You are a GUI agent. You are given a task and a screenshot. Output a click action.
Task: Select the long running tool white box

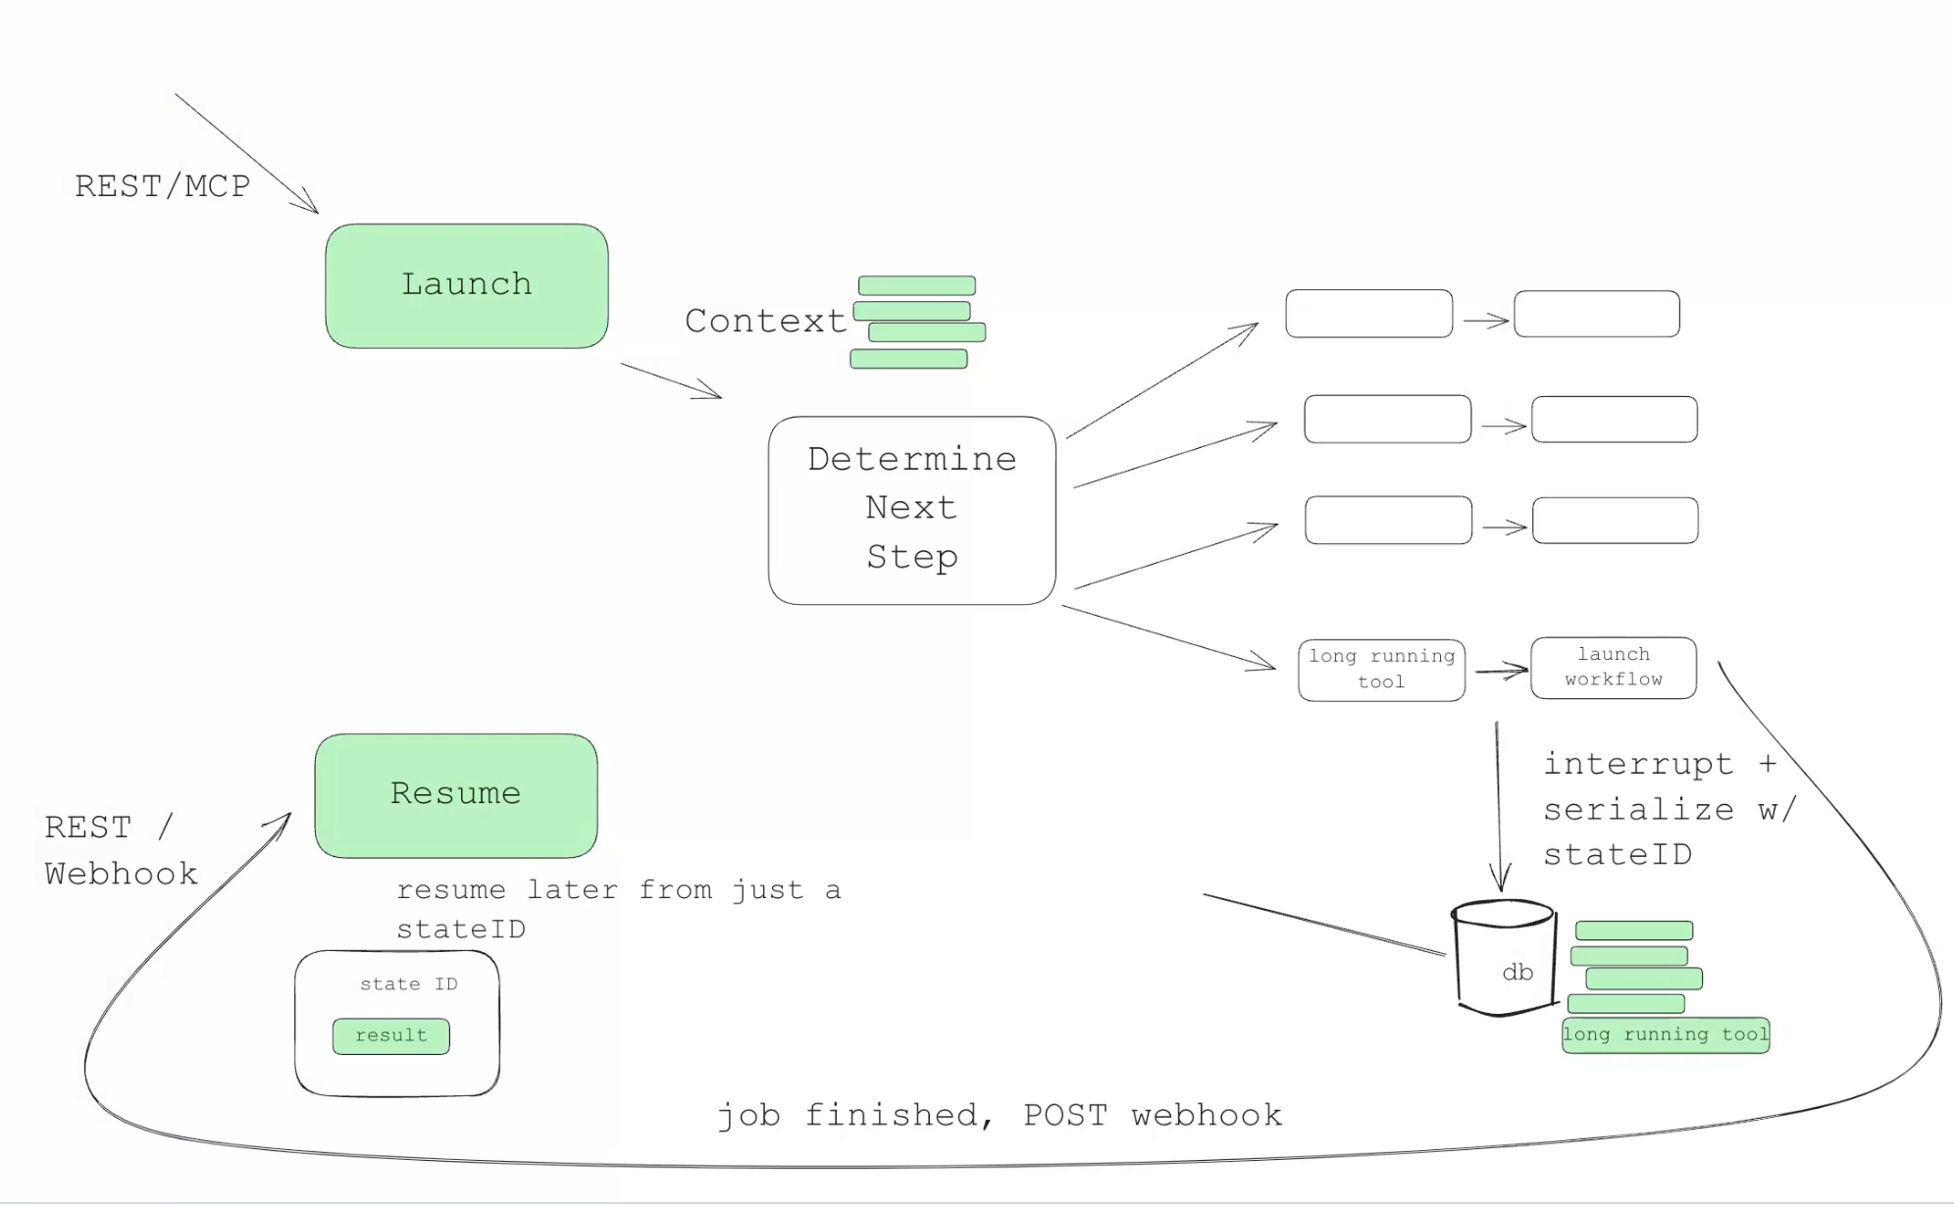tap(1381, 670)
